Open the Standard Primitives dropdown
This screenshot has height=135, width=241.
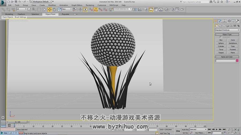pyautogui.click(x=227, y=30)
